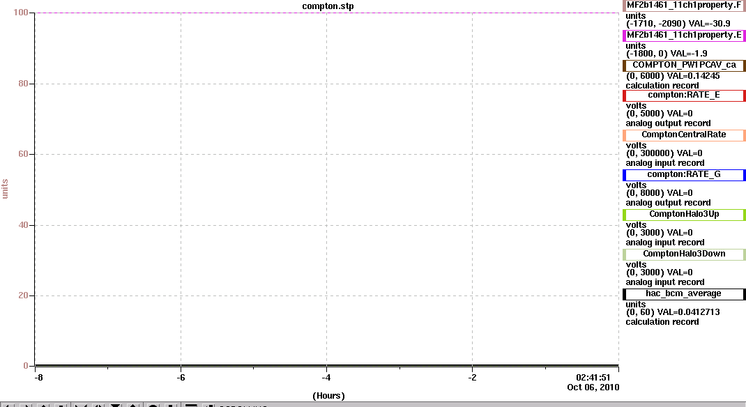Image resolution: width=746 pixels, height=407 pixels.
Task: Select the compton:RATE_G curve legend button
Action: click(x=684, y=174)
